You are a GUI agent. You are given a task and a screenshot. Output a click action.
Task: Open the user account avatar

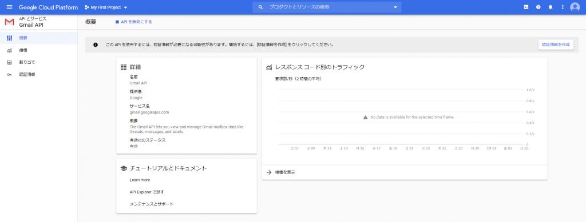(575, 7)
